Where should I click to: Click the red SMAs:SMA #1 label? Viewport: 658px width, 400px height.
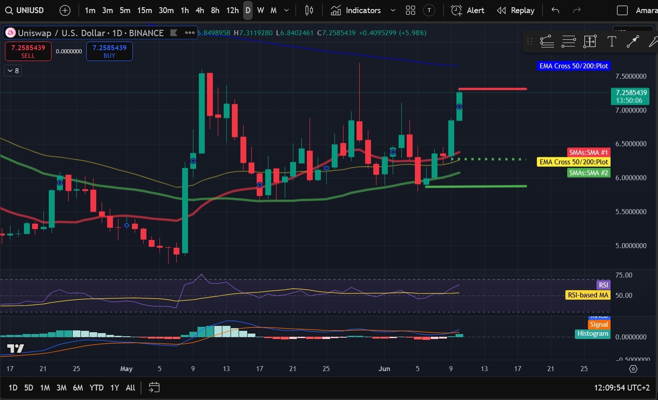pos(588,152)
